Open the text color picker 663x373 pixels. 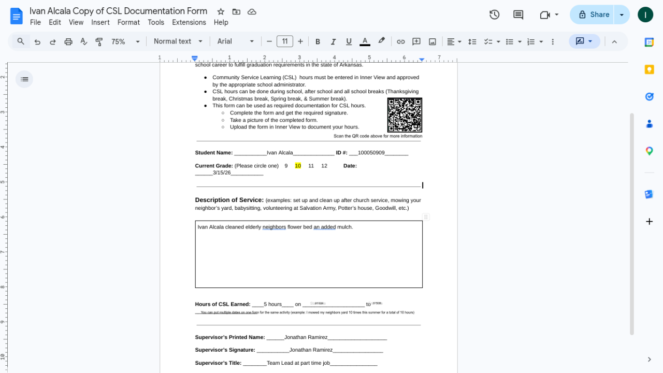365,41
